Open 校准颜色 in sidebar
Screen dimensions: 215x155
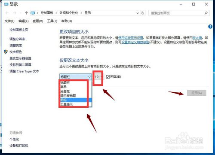(15, 52)
